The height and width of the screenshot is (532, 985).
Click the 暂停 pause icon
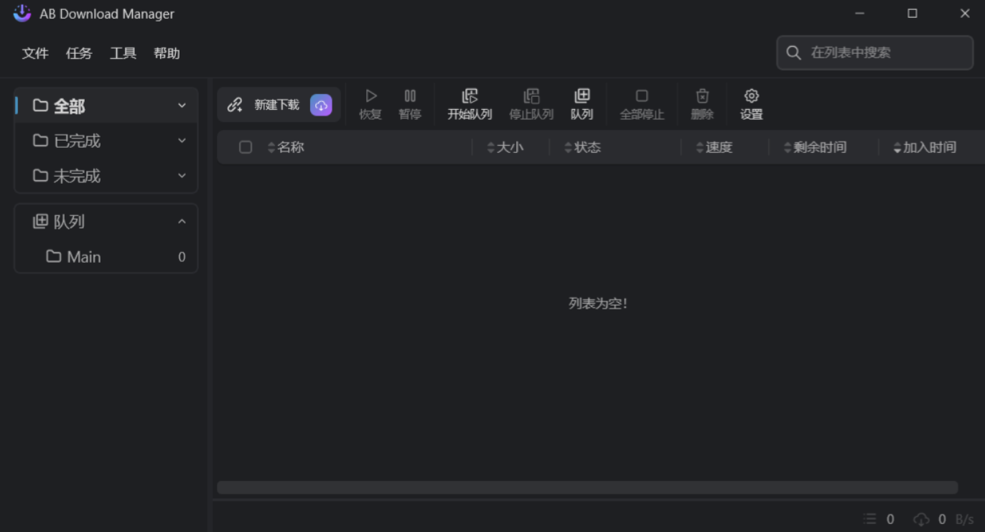click(410, 95)
